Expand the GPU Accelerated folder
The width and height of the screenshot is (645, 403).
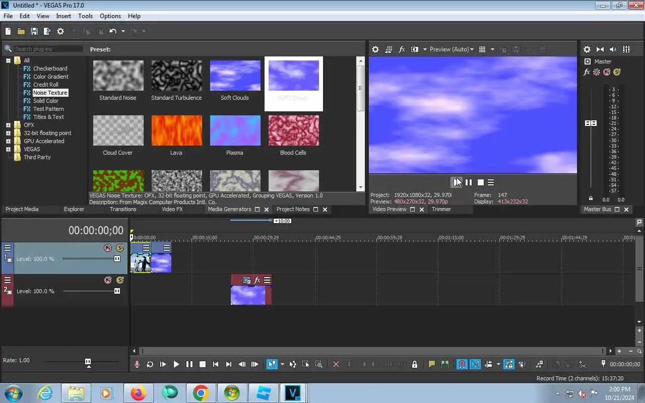[x=8, y=141]
